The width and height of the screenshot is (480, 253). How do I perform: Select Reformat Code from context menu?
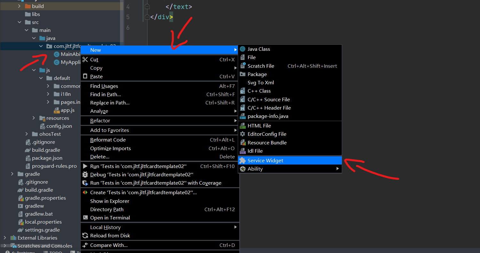(108, 140)
